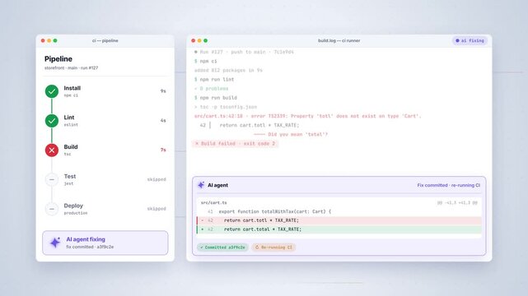Click the 4s duration for Lint
This screenshot has width=528, height=296.
(x=163, y=120)
